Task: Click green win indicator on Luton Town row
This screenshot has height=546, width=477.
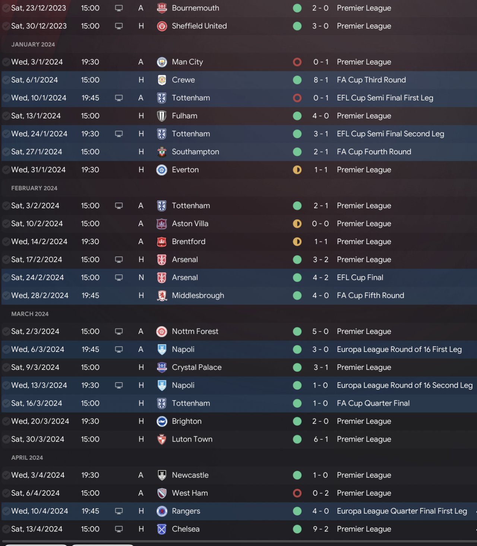Action: coord(297,439)
